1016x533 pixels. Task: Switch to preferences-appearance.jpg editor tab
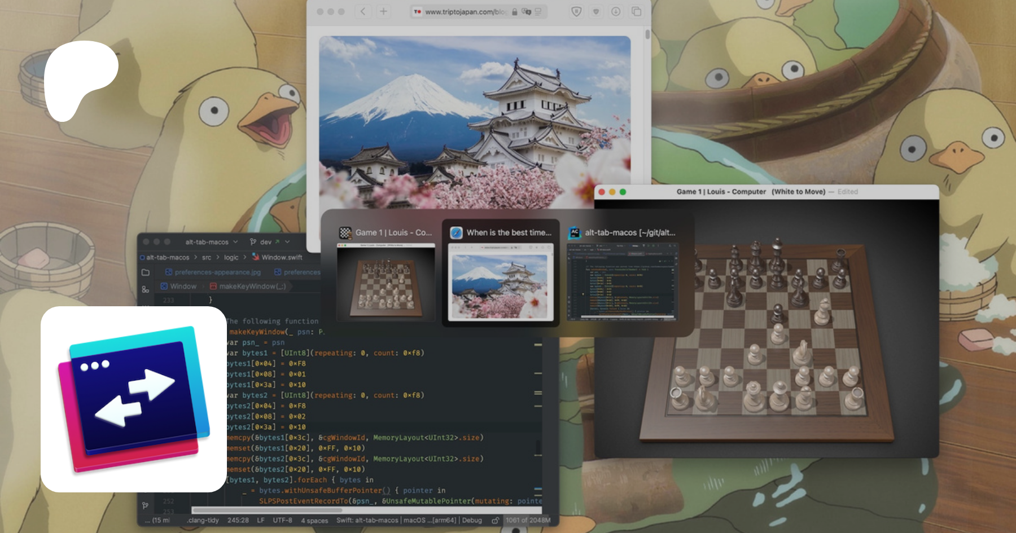point(217,272)
